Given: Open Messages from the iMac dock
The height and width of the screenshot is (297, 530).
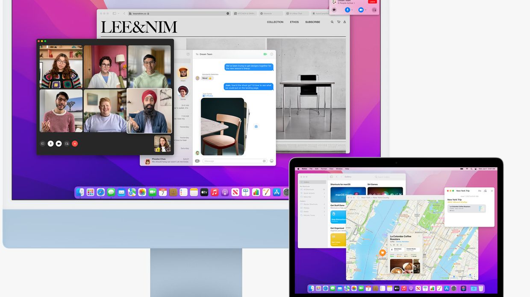Looking at the screenshot, I should 111,192.
